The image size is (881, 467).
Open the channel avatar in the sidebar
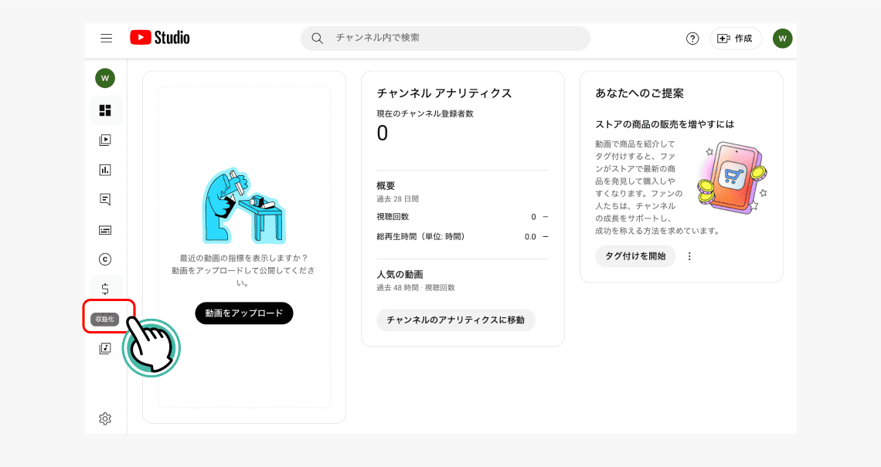coord(105,78)
